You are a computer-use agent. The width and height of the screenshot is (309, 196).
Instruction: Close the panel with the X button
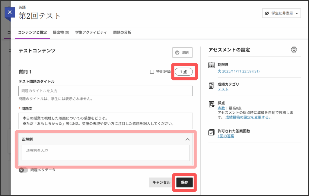10,12
